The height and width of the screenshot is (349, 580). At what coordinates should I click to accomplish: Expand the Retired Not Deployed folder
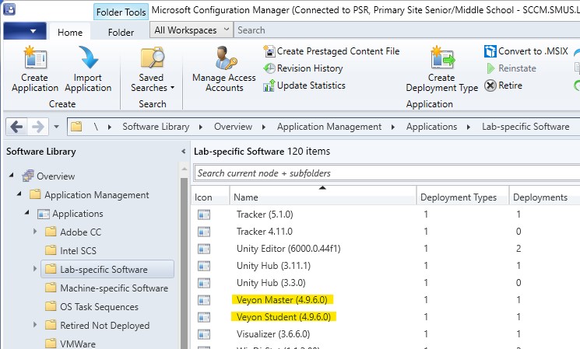[35, 325]
